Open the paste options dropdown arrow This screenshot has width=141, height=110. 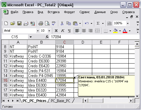pos(80,23)
